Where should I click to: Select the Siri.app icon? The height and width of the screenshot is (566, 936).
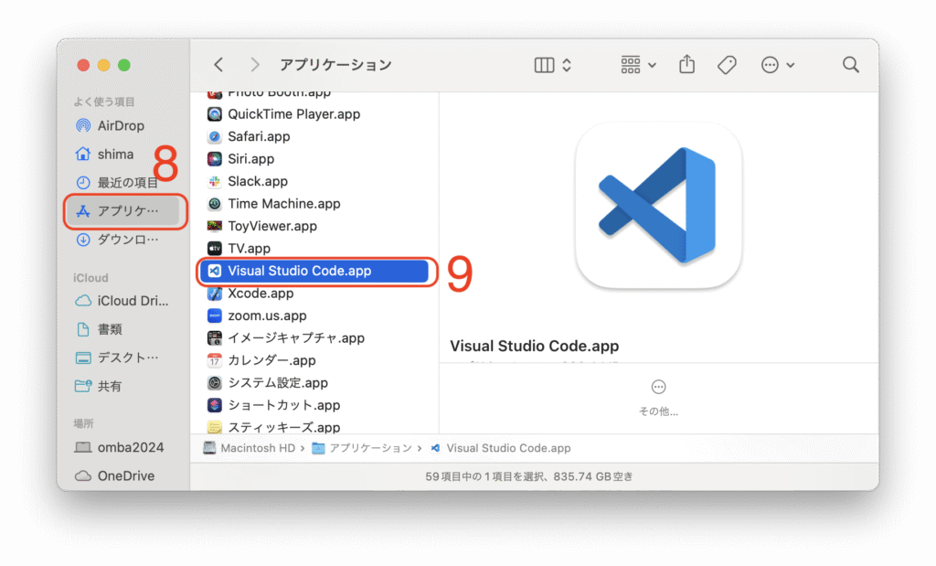[x=214, y=159]
